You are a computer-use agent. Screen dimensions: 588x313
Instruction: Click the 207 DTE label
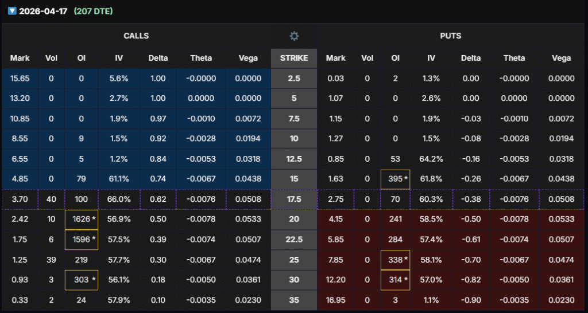[x=94, y=11]
